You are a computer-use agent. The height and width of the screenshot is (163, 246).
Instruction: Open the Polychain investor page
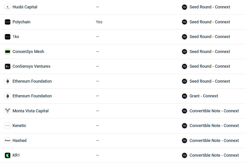pos(21,22)
